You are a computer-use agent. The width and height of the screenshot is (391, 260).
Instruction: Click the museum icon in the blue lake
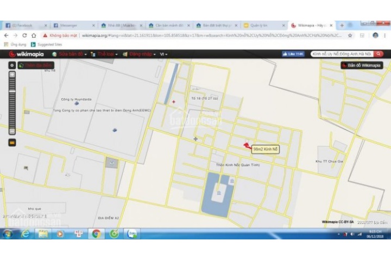point(219,193)
